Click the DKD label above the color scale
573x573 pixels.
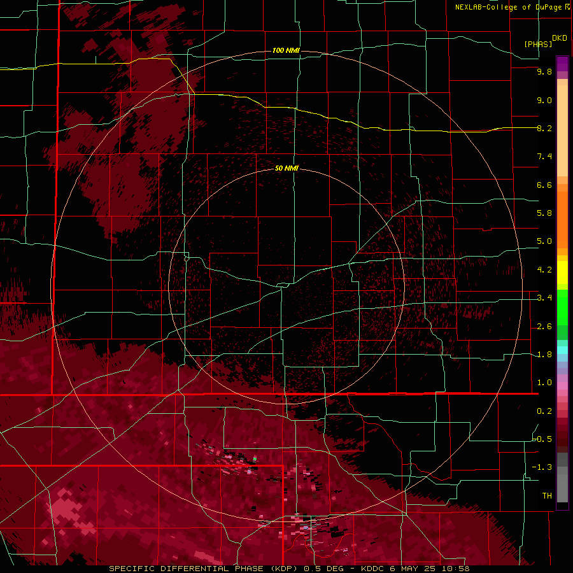560,38
